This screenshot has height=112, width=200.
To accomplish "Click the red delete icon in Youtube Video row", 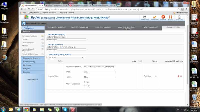I will pyautogui.click(x=178, y=76).
